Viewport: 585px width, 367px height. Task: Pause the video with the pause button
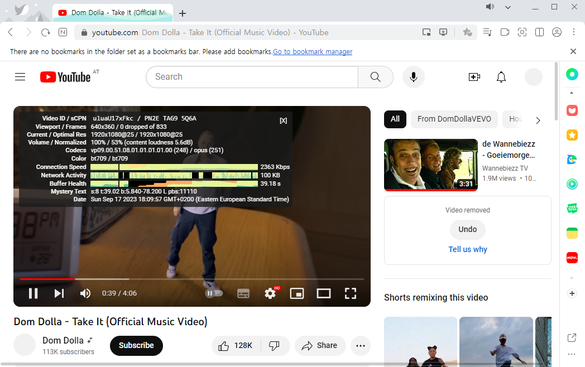tap(33, 293)
